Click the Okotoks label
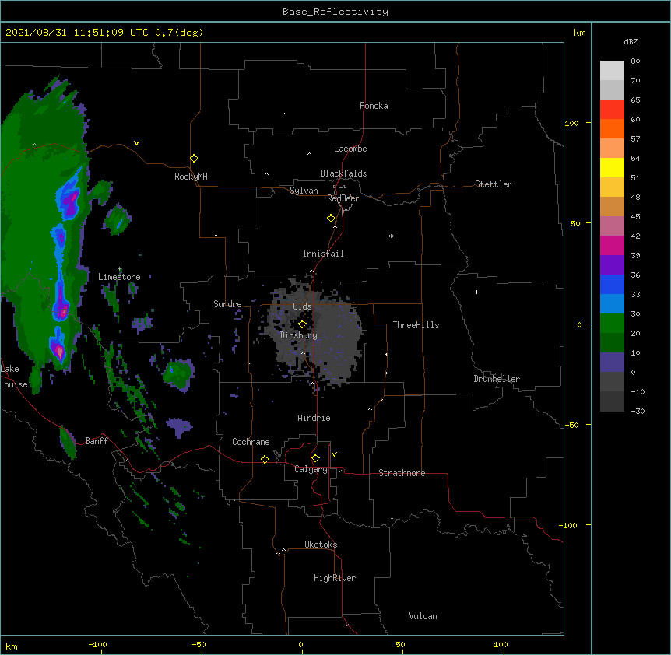Screen dimensions: 671x655 tap(321, 545)
